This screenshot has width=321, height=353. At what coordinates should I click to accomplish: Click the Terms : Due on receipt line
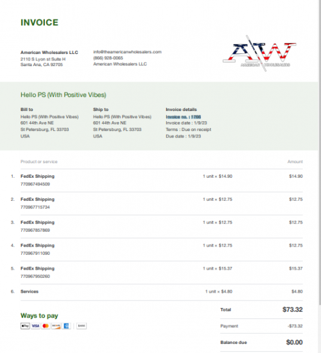tap(188, 130)
